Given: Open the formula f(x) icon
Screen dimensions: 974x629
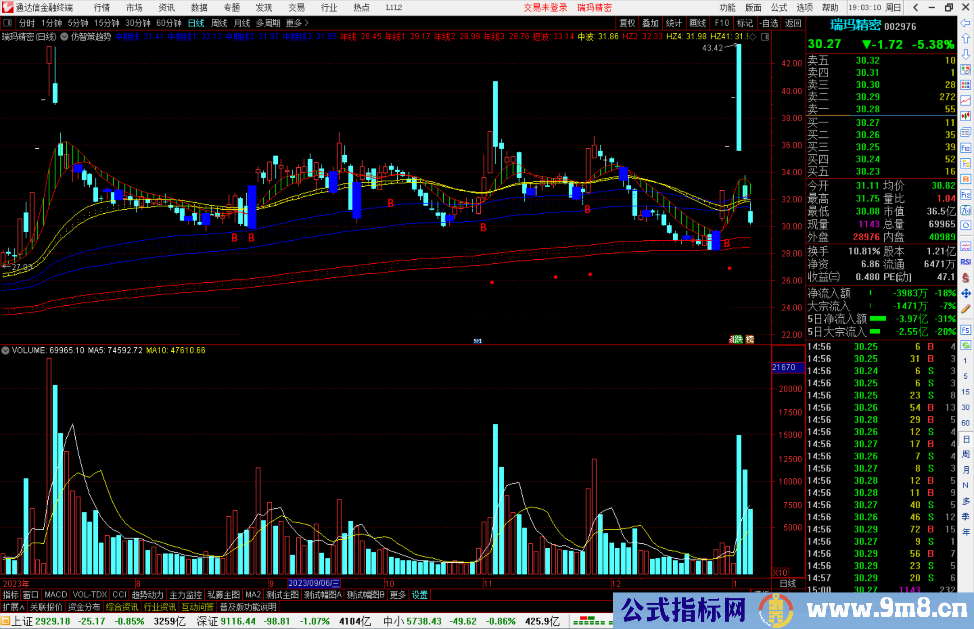Looking at the screenshot, I should click(x=965, y=210).
